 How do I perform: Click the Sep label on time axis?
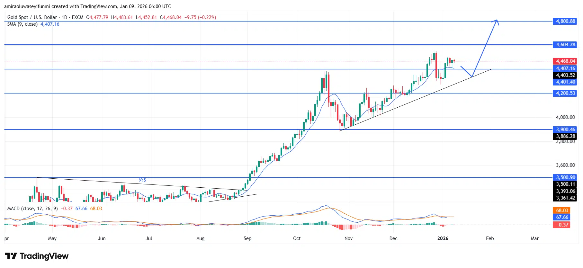[x=247, y=238]
